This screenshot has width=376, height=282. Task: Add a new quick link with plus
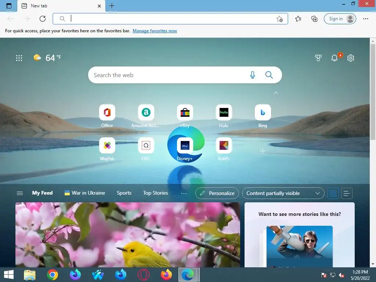(263, 151)
